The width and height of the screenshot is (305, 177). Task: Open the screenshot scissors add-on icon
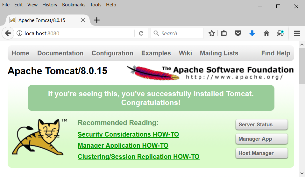click(x=280, y=33)
